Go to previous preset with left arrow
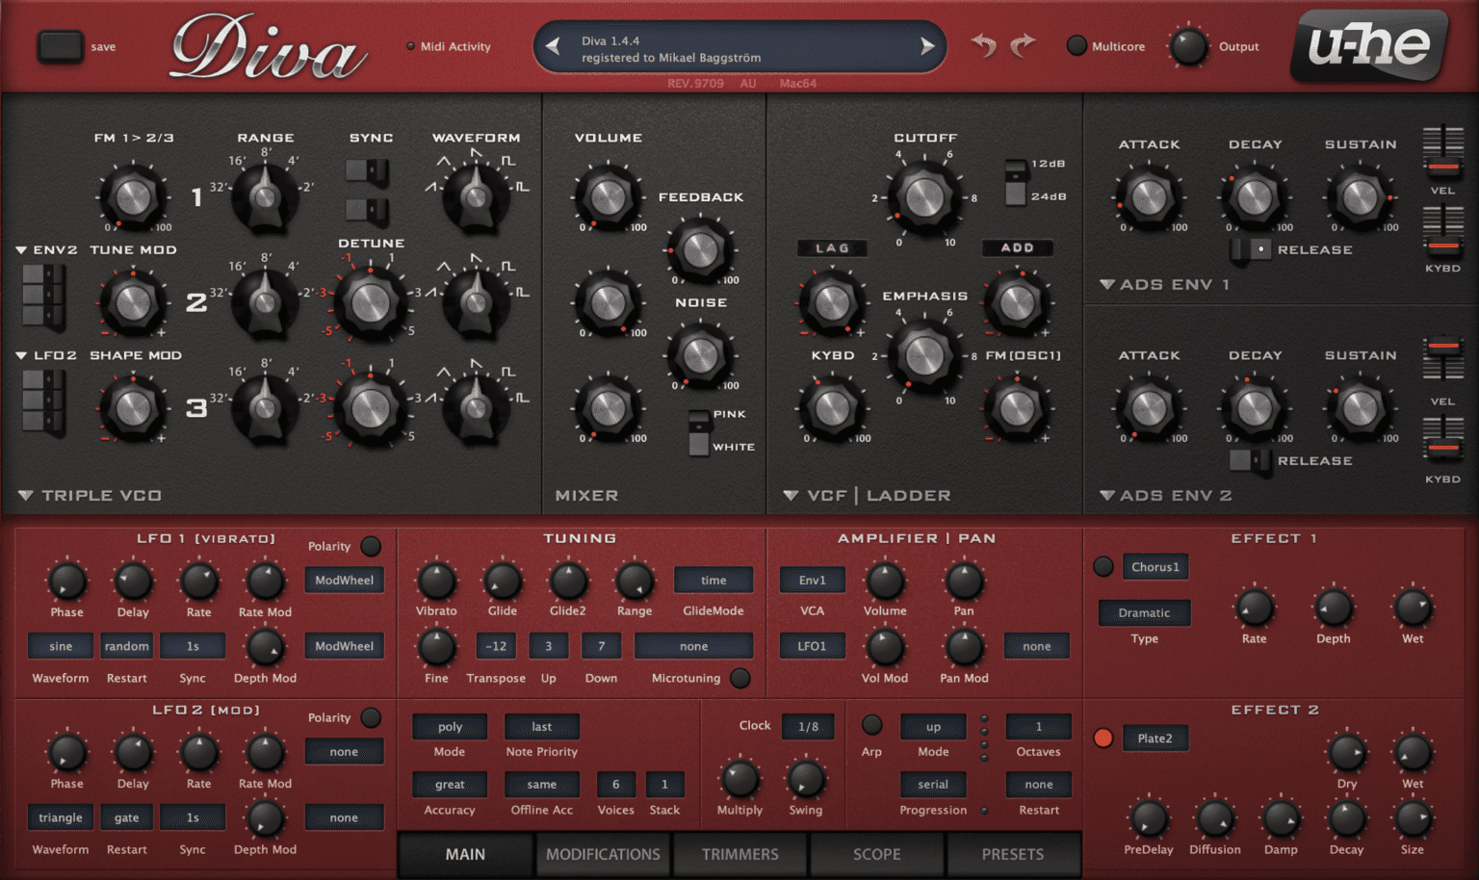Viewport: 1479px width, 880px height. pos(553,46)
